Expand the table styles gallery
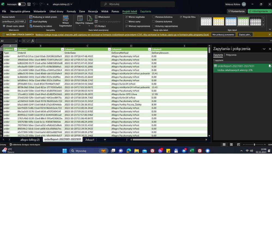The width and height of the screenshot is (272, 239). [263, 25]
